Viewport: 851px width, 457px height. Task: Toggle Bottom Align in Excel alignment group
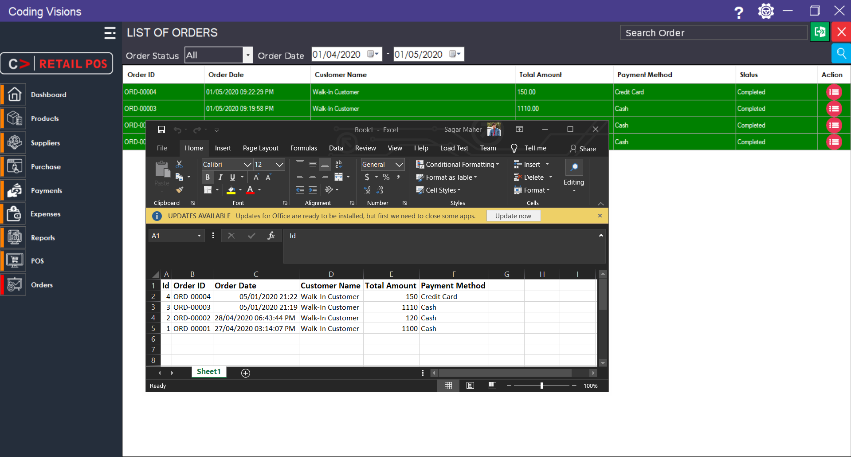[x=325, y=164]
